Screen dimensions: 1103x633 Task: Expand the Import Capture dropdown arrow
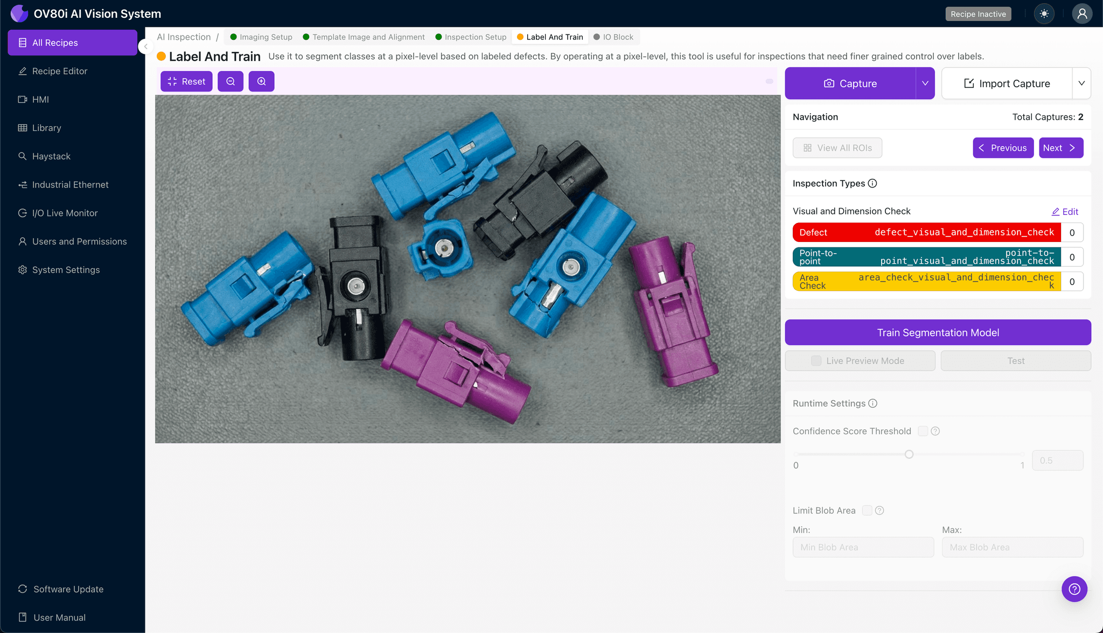(x=1081, y=84)
